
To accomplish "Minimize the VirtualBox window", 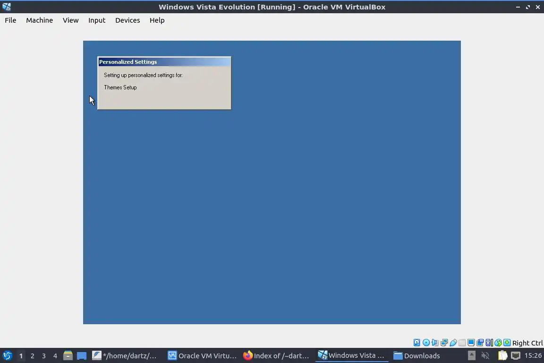I will tap(518, 7).
